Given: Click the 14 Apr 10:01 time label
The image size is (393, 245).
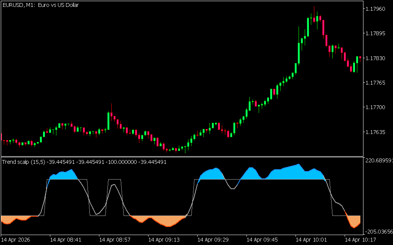Looking at the screenshot, I should pos(311,240).
